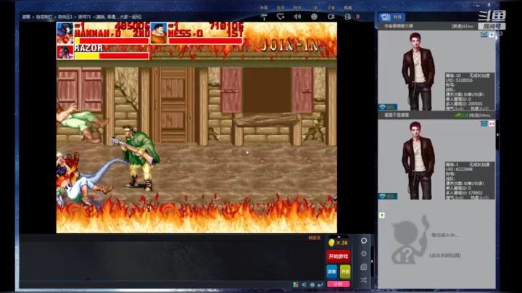Click the green signal bars on second player
Screen dimensions: 522x293
click(x=457, y=115)
